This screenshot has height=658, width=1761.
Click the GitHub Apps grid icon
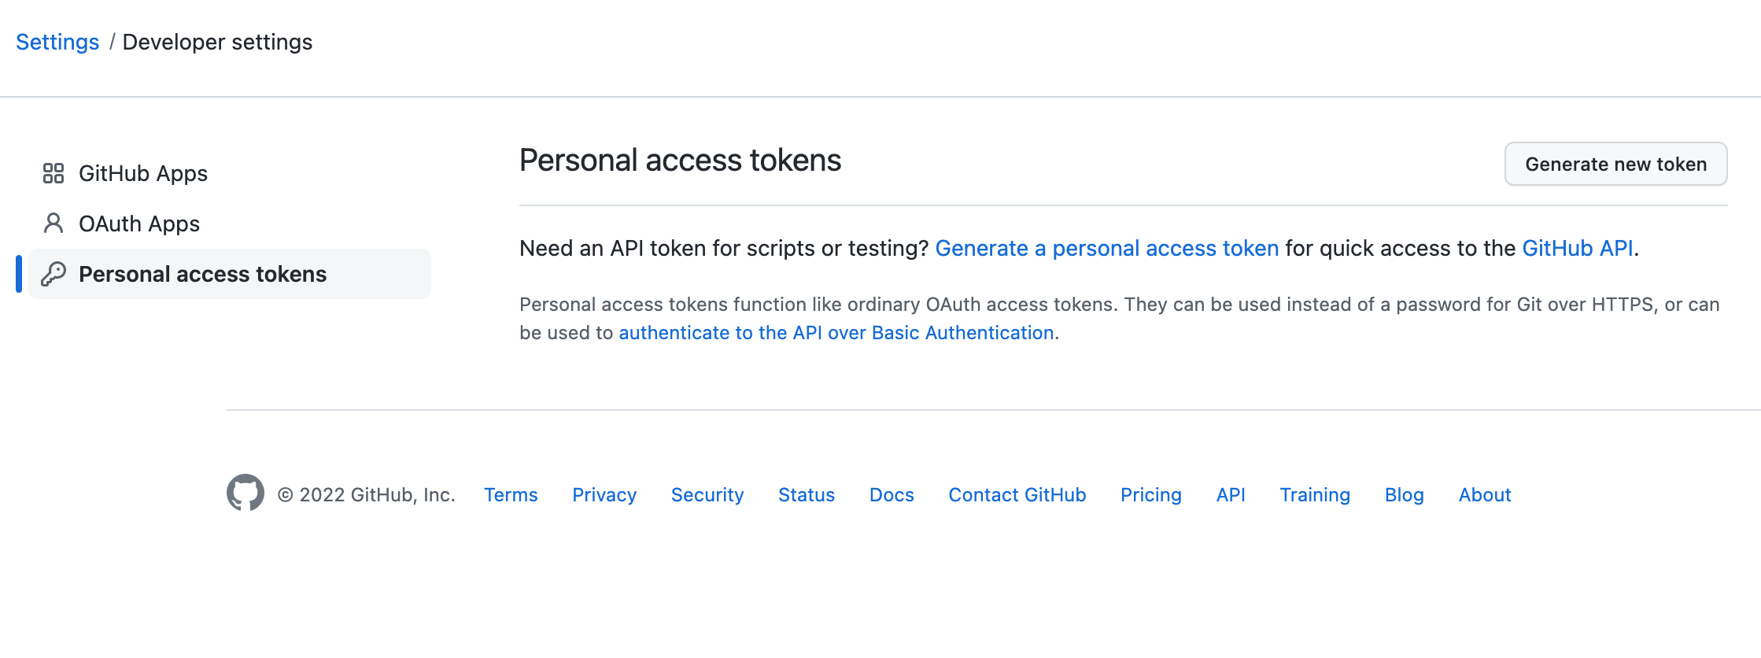[54, 173]
